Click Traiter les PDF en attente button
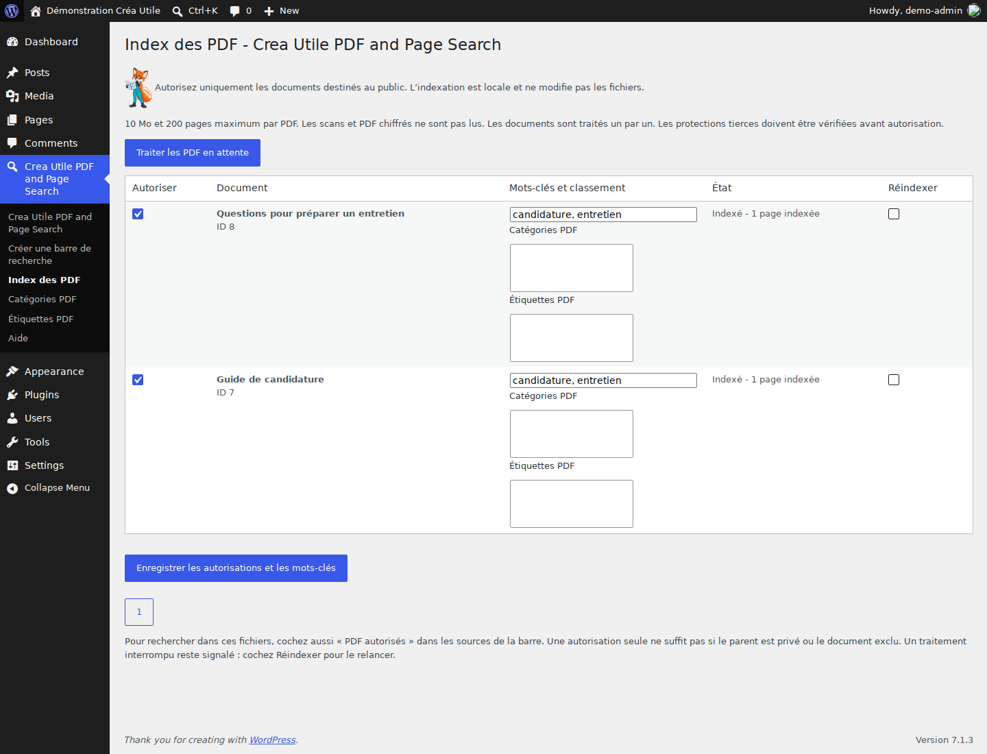The image size is (987, 754). tap(193, 153)
